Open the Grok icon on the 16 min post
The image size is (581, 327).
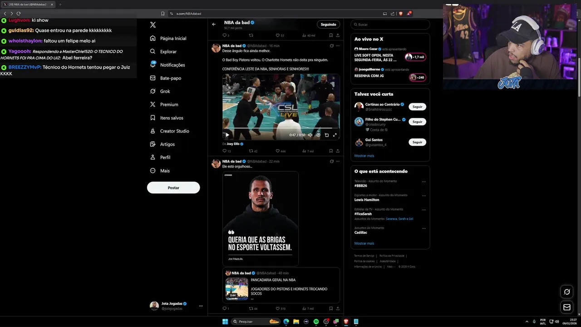point(332,46)
